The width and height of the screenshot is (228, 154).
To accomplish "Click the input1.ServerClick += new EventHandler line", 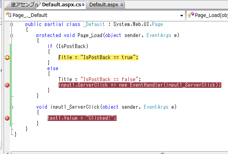I will (x=140, y=85).
